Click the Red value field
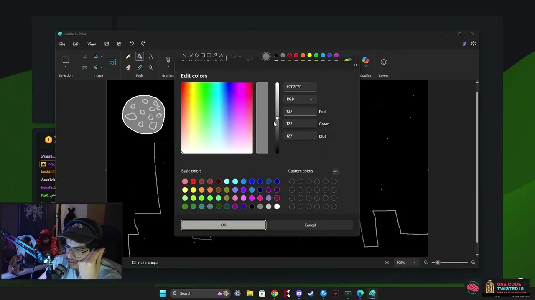 tap(300, 112)
